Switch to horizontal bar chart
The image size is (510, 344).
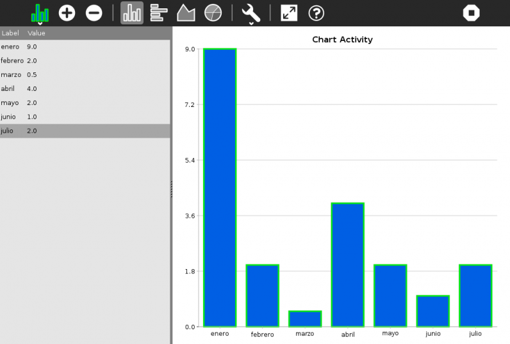click(x=159, y=13)
